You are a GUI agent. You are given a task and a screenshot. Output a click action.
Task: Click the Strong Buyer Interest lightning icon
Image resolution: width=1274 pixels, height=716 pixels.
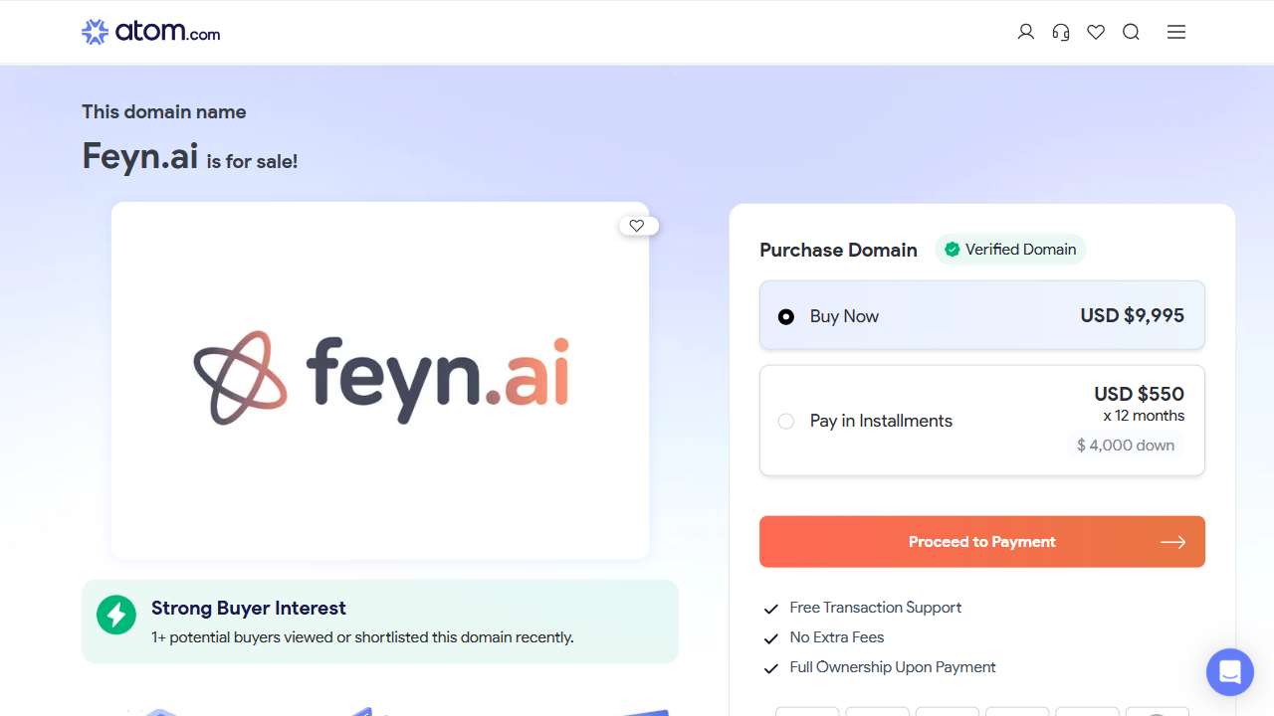coord(116,615)
